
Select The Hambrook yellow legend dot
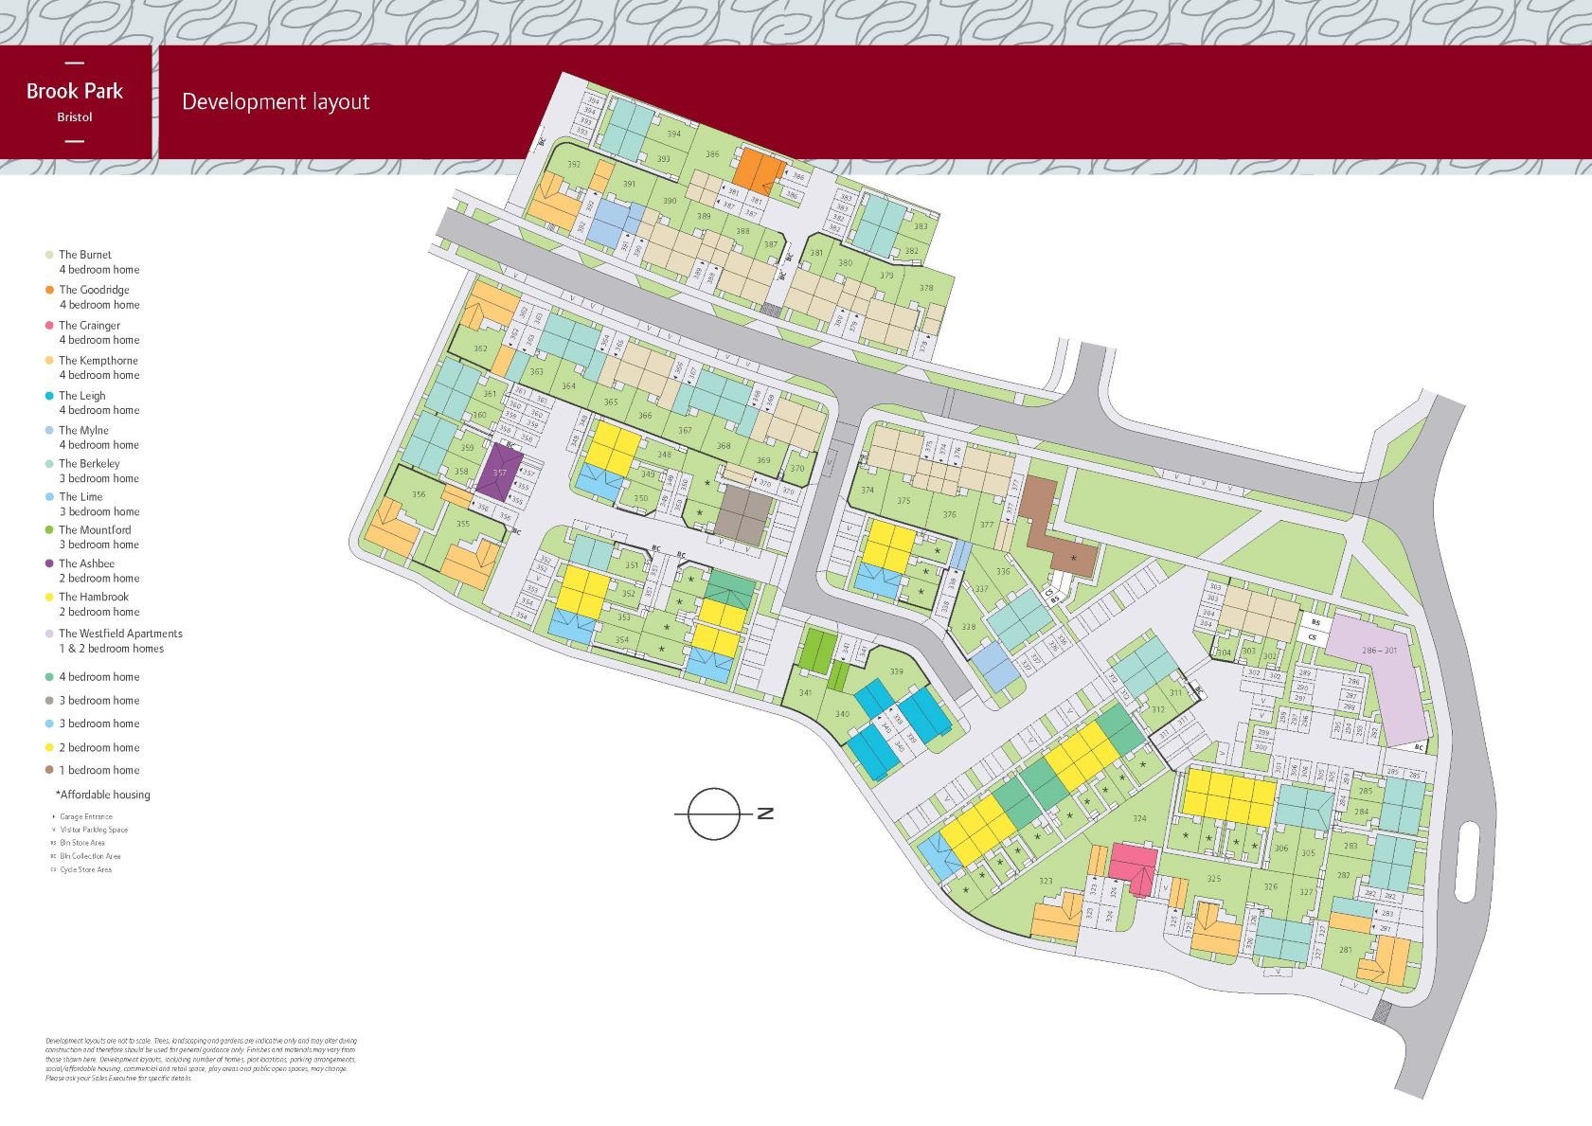(49, 597)
